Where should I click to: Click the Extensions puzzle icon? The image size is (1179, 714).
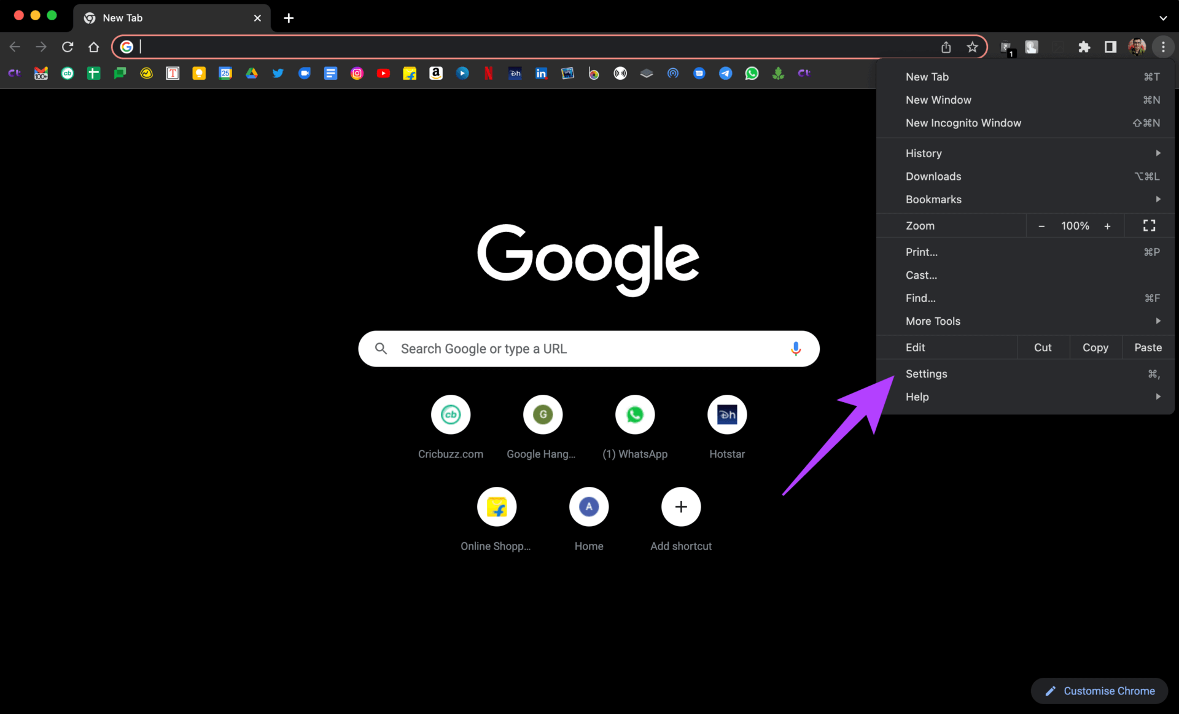click(x=1084, y=47)
